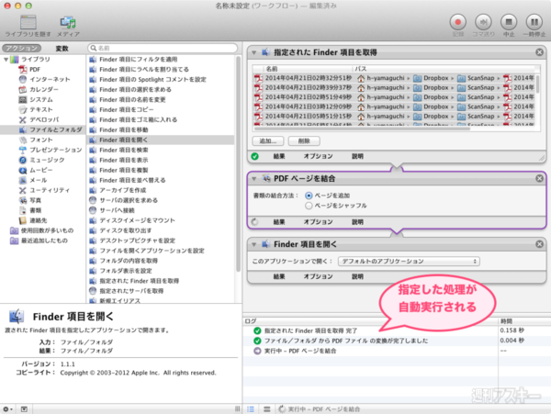This screenshot has height=414, width=551.
Task: Select 連絡先 category icon
Action: 22,220
